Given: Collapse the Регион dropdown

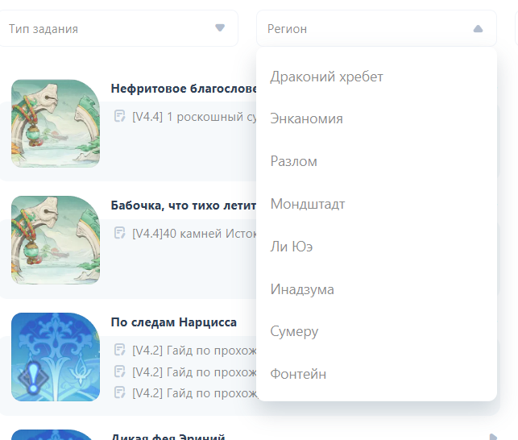Looking at the screenshot, I should (x=376, y=29).
